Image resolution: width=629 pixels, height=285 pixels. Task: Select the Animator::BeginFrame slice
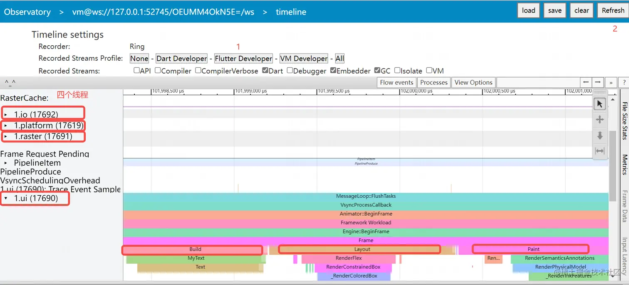[366, 214]
